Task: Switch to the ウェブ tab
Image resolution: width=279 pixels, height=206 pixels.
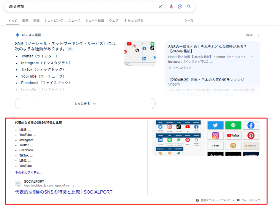Action: coord(114,20)
